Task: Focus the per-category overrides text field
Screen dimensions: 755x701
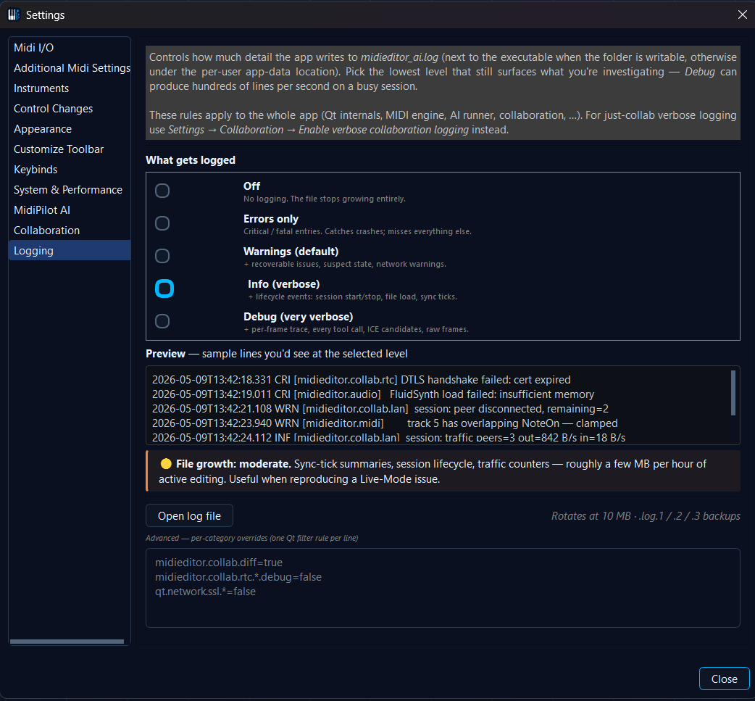Action: pyautogui.click(x=443, y=588)
